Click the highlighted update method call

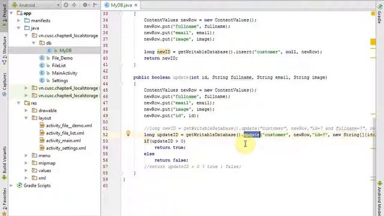(251, 134)
